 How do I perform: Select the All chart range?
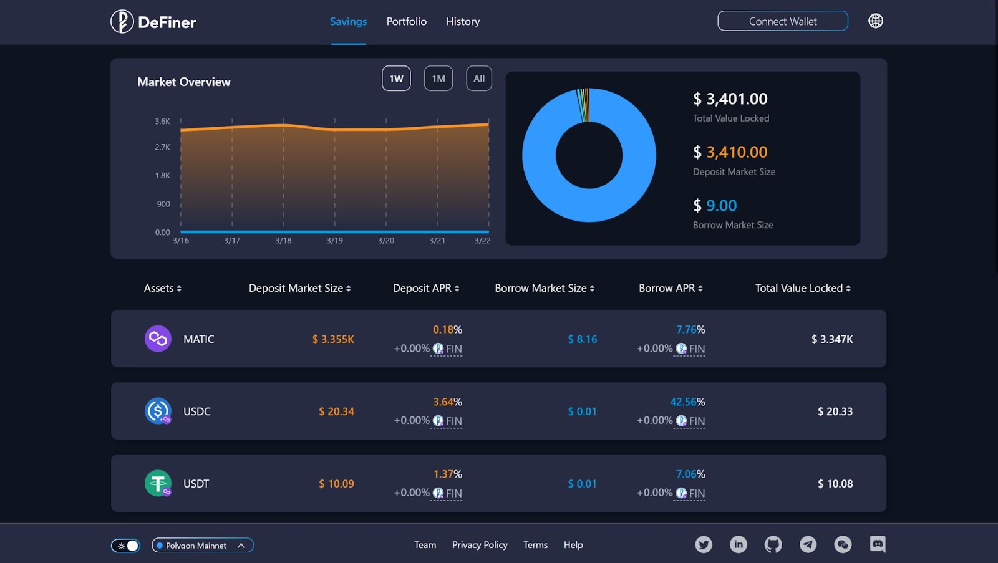click(479, 79)
